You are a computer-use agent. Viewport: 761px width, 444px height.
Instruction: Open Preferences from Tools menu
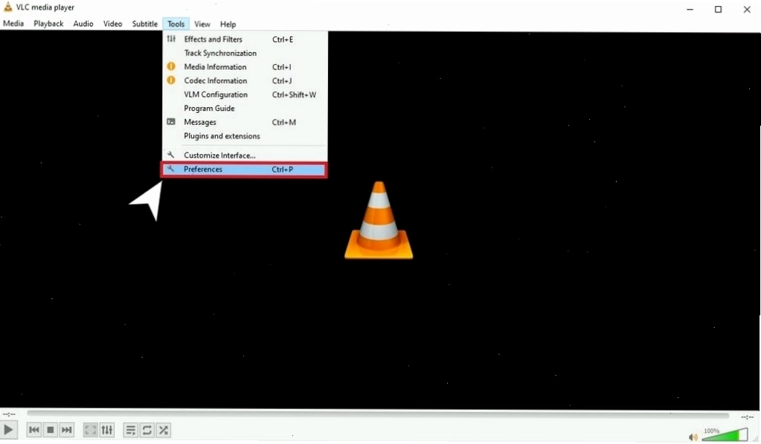(x=245, y=170)
